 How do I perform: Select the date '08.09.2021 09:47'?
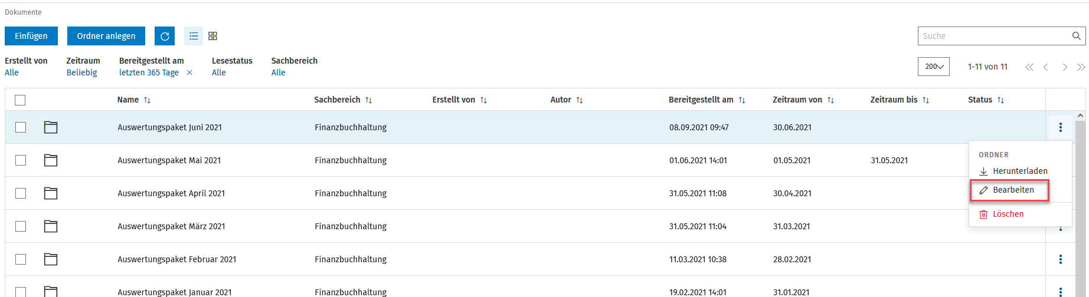699,127
